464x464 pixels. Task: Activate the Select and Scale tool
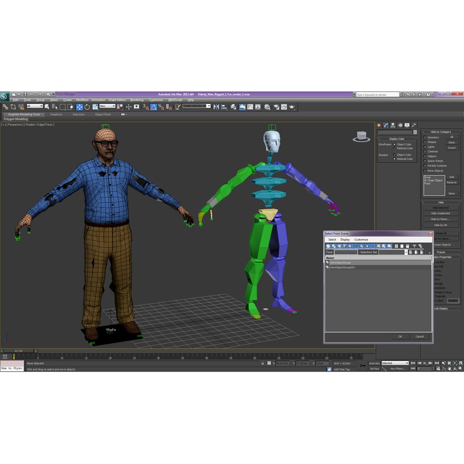click(95, 107)
